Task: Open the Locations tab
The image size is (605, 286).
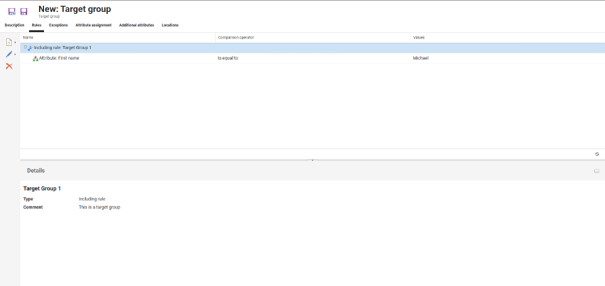Action: (x=170, y=26)
